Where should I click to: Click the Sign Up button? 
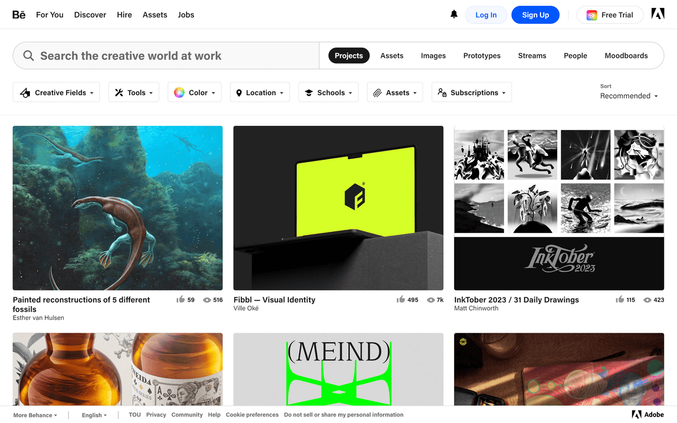pyautogui.click(x=535, y=15)
